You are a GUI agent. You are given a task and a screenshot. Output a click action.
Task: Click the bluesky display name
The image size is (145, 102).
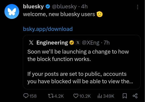click(x=33, y=6)
